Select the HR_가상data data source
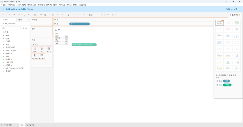Screen dimensions: 243x127 tap(10, 24)
